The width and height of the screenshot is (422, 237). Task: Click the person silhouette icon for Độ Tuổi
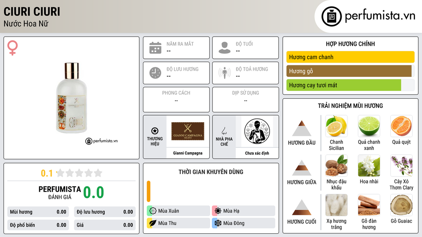point(225,48)
